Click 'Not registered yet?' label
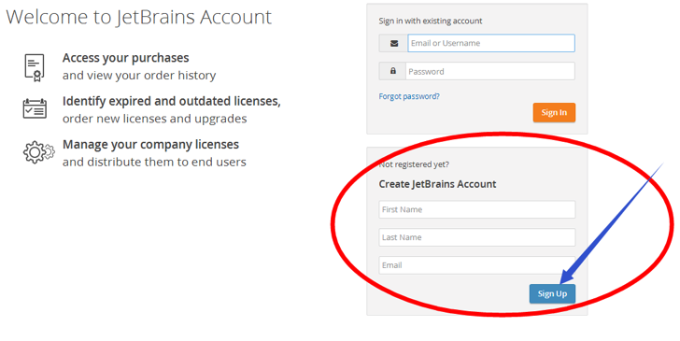This screenshot has height=341, width=680. (x=414, y=164)
